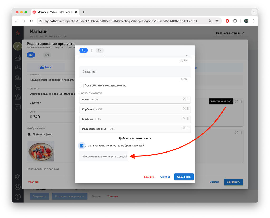The height and width of the screenshot is (218, 270).
Task: Click Добавить вариант ответа
Action: tap(135, 138)
